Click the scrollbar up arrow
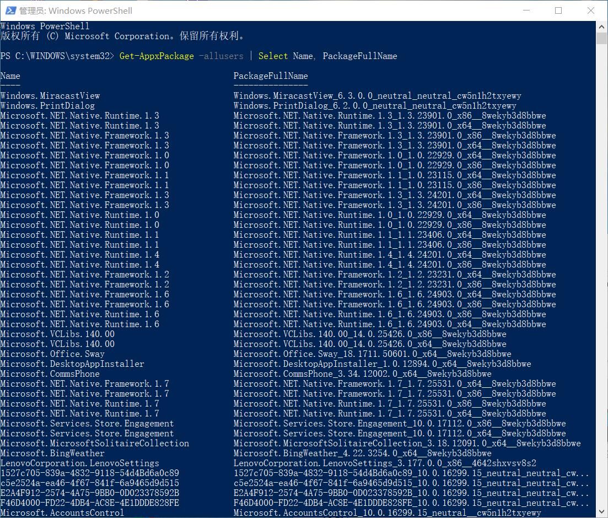The image size is (608, 518). pos(601,27)
